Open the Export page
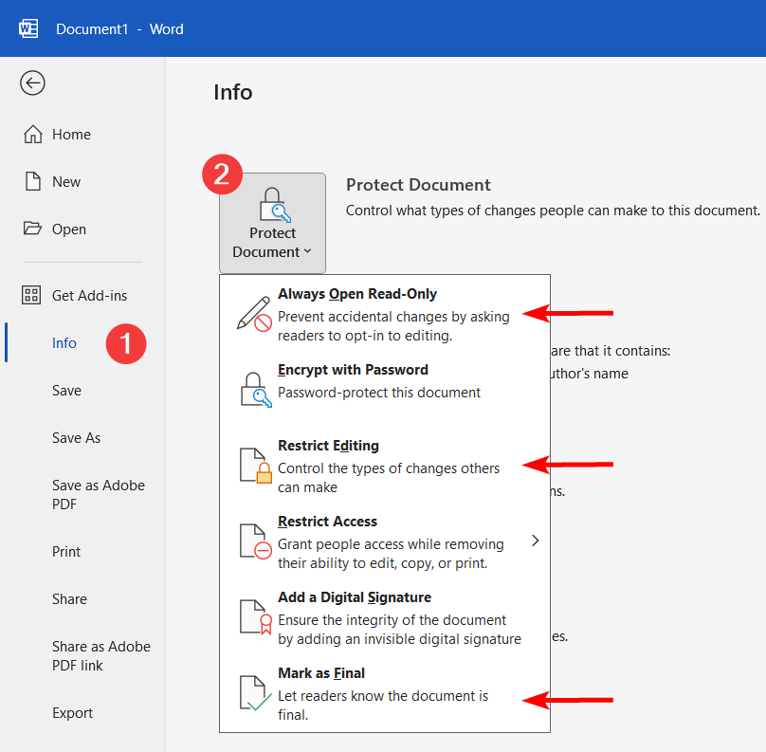This screenshot has height=752, width=766. click(72, 713)
